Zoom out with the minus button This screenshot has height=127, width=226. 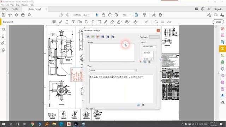(110, 15)
